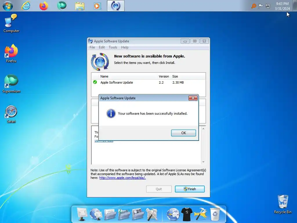Click the 2.30 MB size value
The width and height of the screenshot is (297, 223).
(x=178, y=82)
